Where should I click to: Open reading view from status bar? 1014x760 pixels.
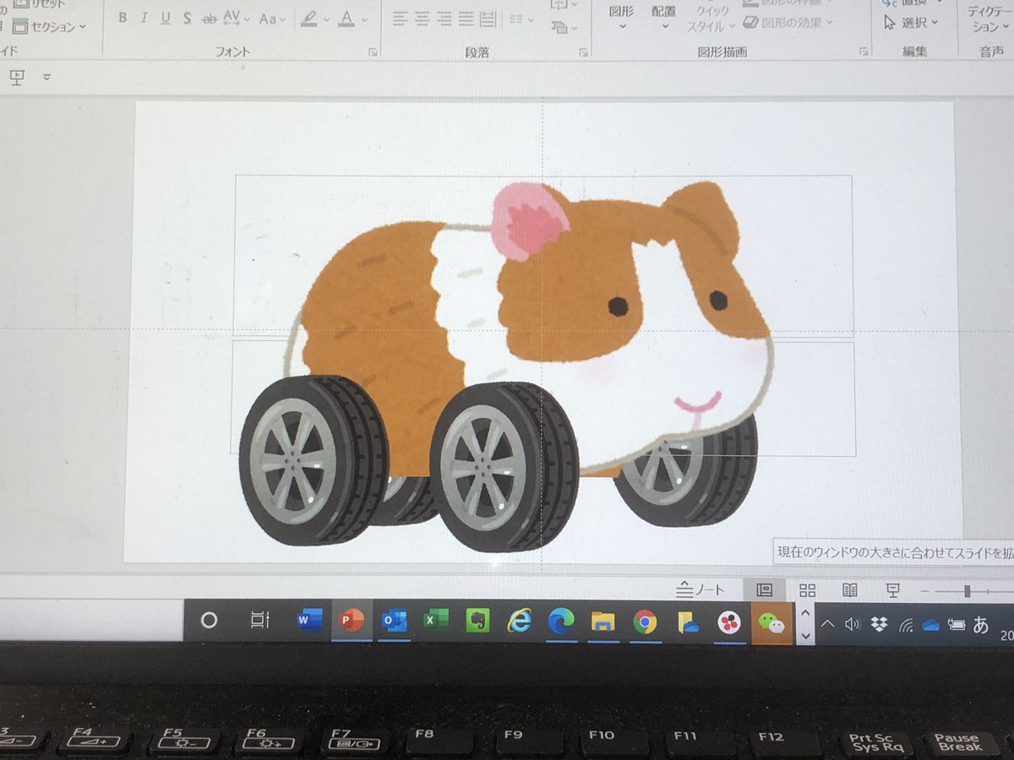pos(850,589)
